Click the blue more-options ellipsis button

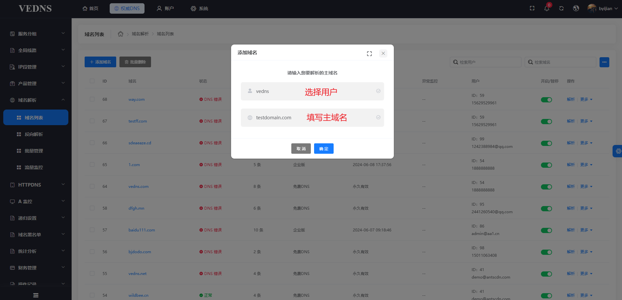[604, 62]
